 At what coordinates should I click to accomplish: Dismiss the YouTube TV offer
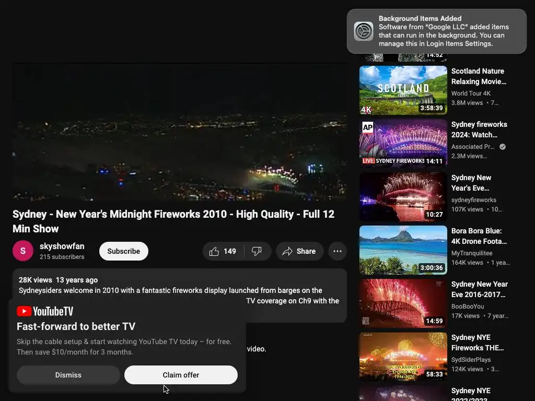tap(68, 375)
